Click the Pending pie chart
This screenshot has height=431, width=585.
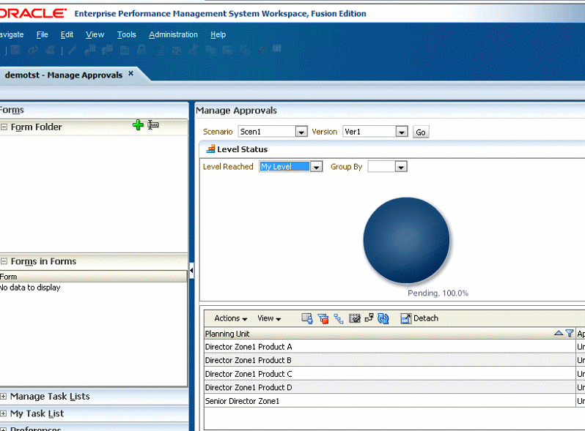coord(406,240)
